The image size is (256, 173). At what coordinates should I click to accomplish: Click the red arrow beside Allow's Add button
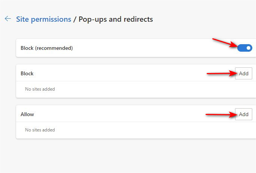click(221, 115)
